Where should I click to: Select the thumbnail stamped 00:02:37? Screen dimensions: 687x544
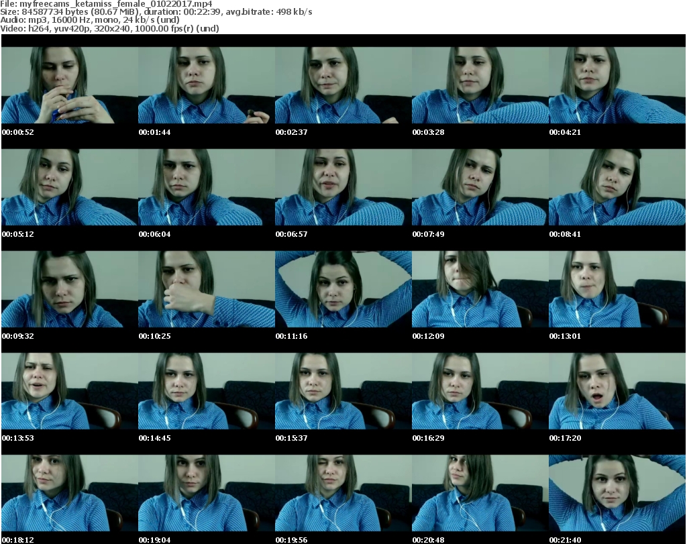point(343,85)
